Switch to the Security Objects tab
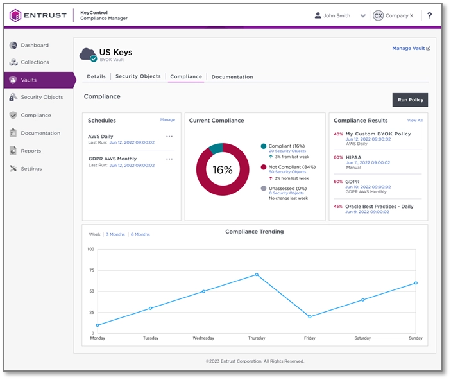451x380 pixels. 138,76
